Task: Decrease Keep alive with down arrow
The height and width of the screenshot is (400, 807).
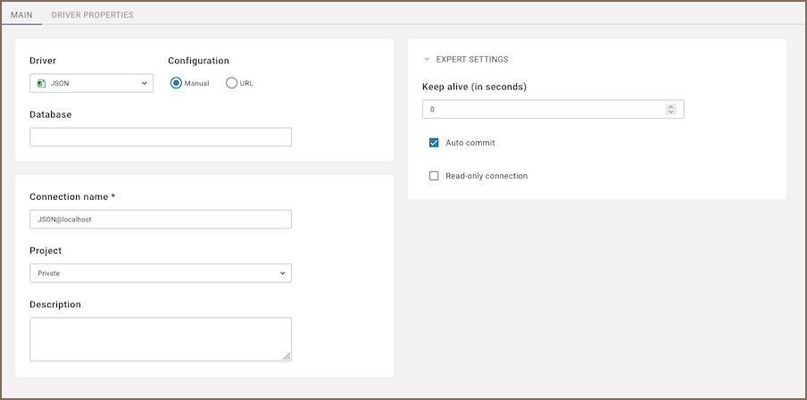Action: point(670,113)
